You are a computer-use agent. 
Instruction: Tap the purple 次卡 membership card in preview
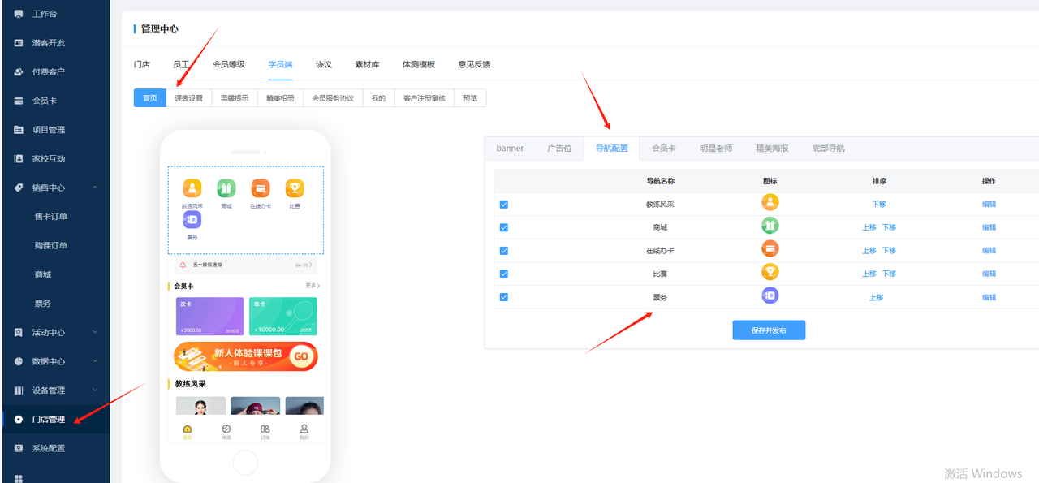click(209, 317)
